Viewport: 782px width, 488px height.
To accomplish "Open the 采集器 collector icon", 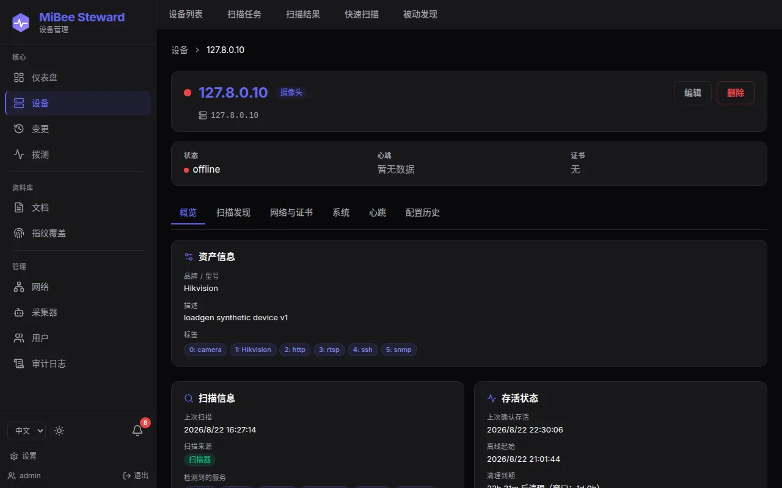I will coord(19,312).
